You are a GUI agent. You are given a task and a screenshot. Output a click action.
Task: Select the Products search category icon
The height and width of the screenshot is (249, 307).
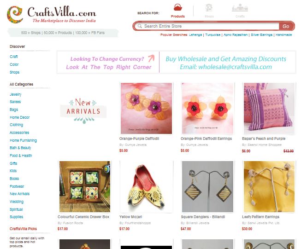(178, 8)
